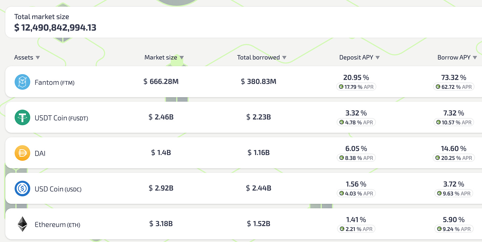The image size is (482, 242).
Task: Click DAI deposit APY 6.05 %
Action: 356,149
